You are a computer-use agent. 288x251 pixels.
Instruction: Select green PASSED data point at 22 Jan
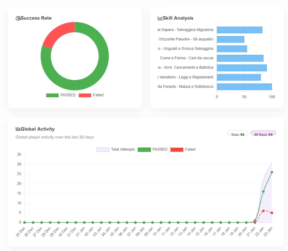tap(263, 191)
